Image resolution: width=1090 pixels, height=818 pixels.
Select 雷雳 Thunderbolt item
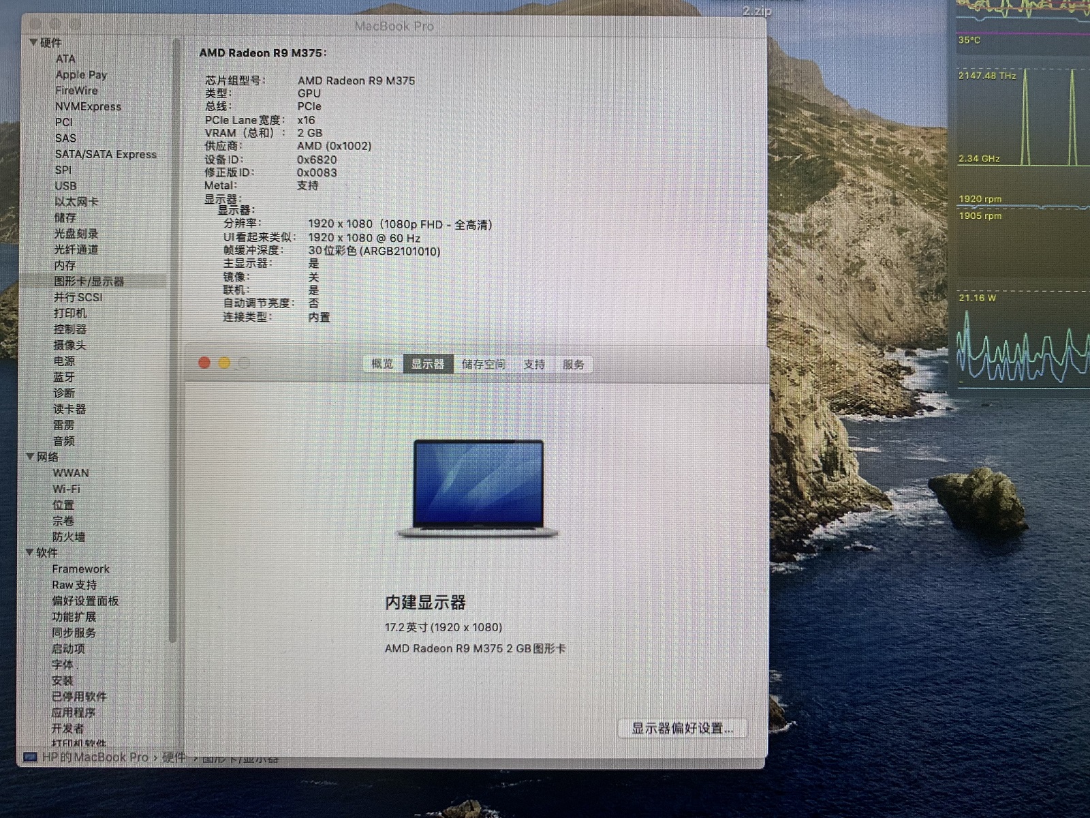[64, 425]
